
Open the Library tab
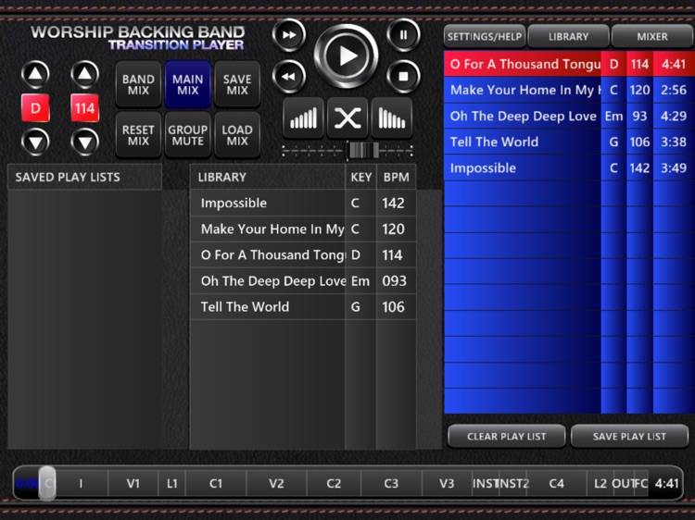click(568, 37)
